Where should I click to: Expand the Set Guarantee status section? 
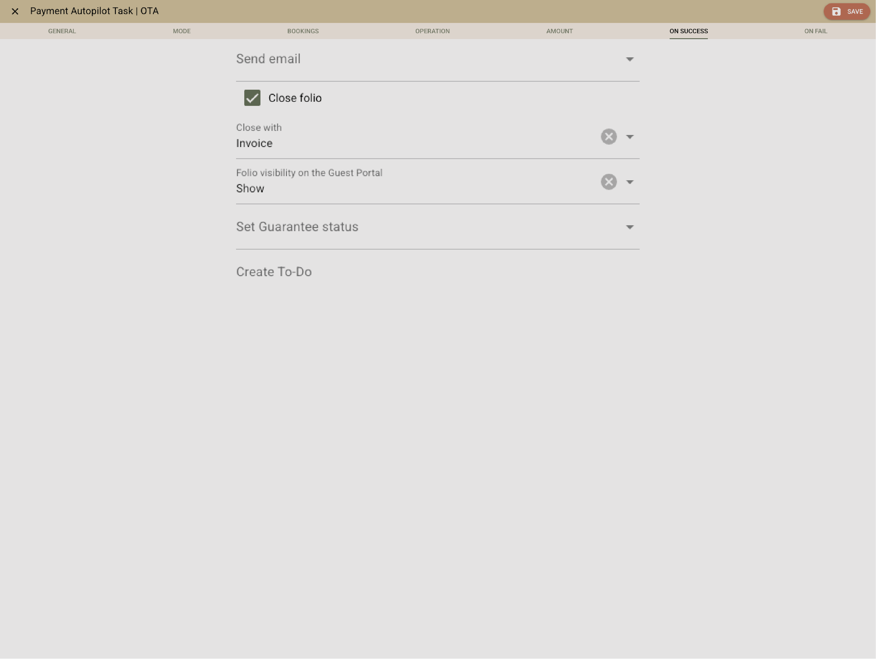coord(630,227)
